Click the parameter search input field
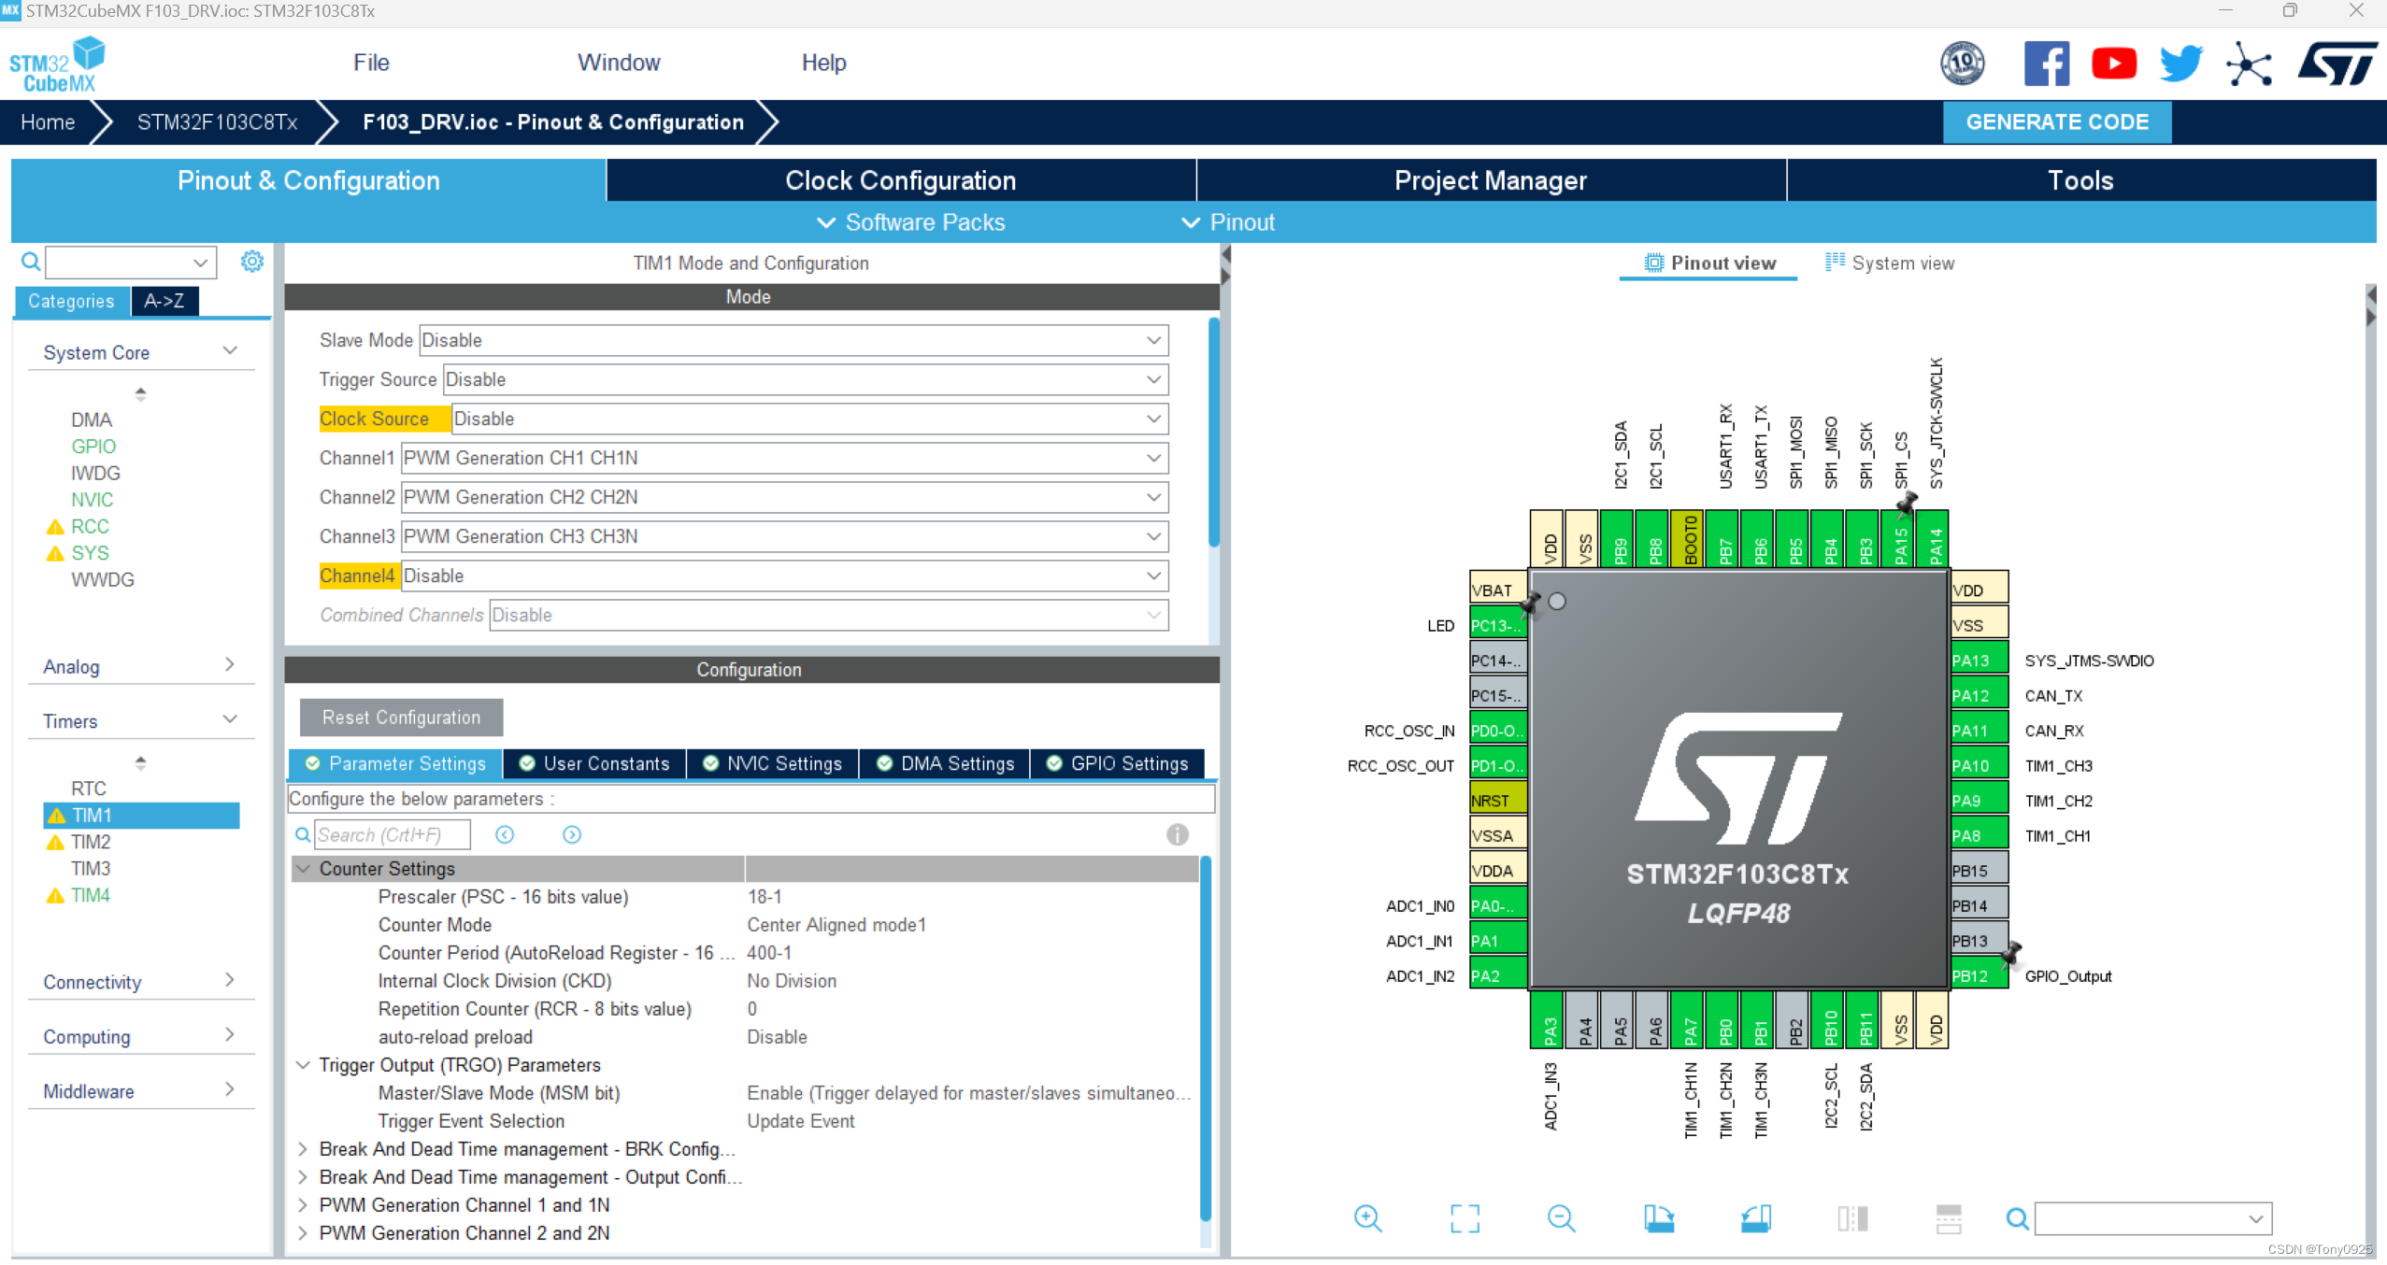 pyautogui.click(x=393, y=833)
